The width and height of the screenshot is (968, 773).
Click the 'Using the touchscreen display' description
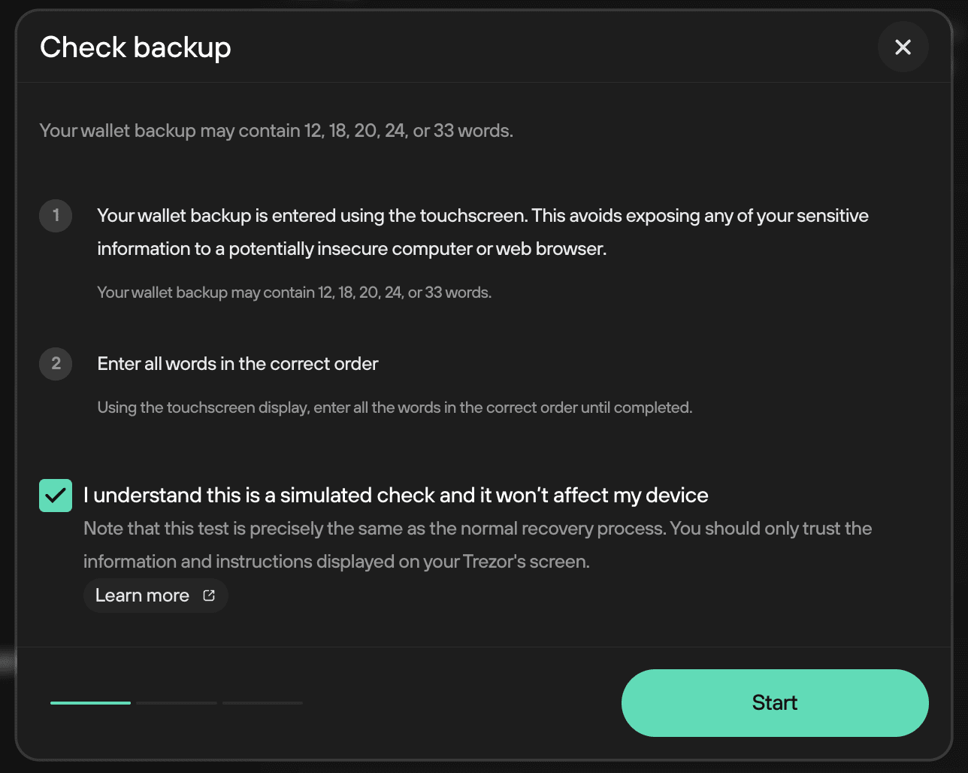pyautogui.click(x=395, y=408)
